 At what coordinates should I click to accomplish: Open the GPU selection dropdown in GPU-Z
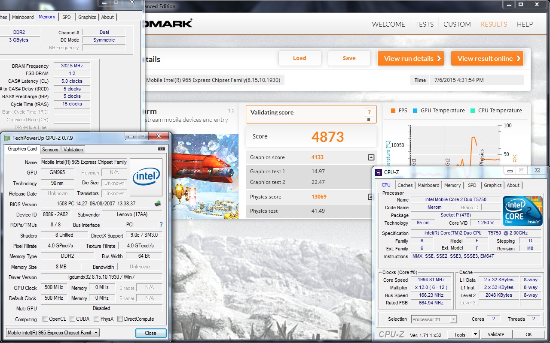[x=53, y=333]
